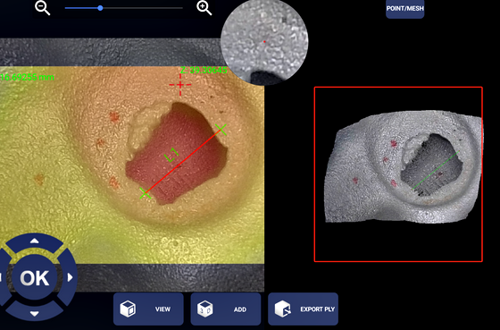Click the zoom out magnifier icon
This screenshot has width=500, height=330.
pyautogui.click(x=43, y=8)
